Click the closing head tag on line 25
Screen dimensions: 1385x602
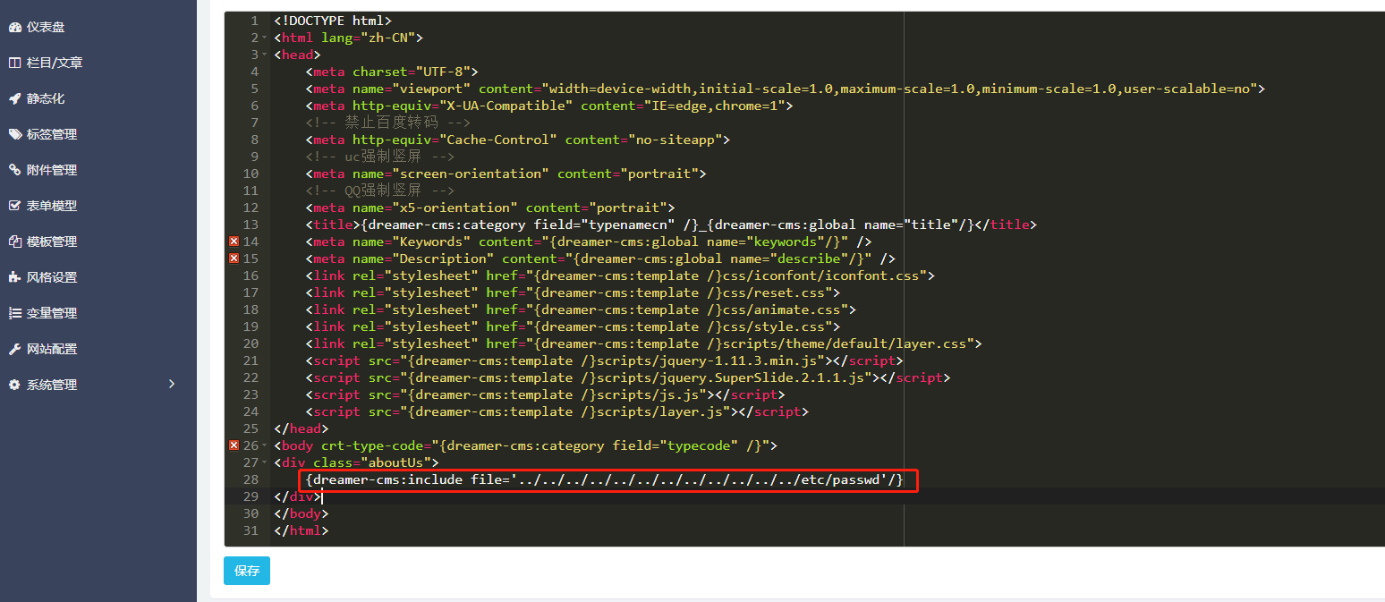point(302,428)
